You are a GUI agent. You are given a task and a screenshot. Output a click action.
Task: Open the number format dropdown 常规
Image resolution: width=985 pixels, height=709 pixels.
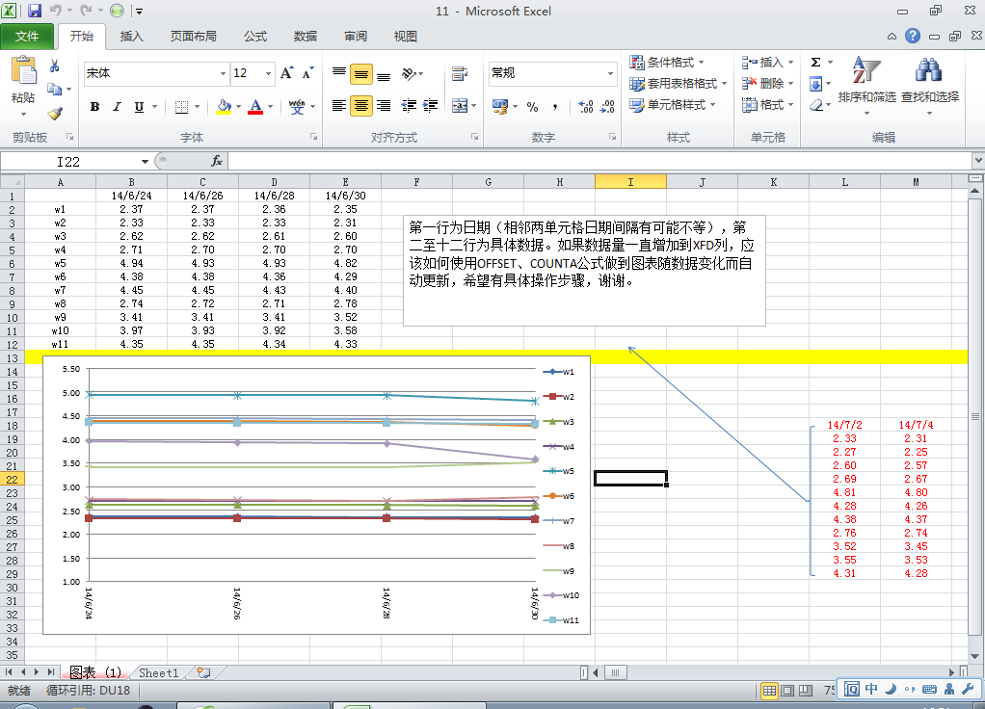click(610, 73)
